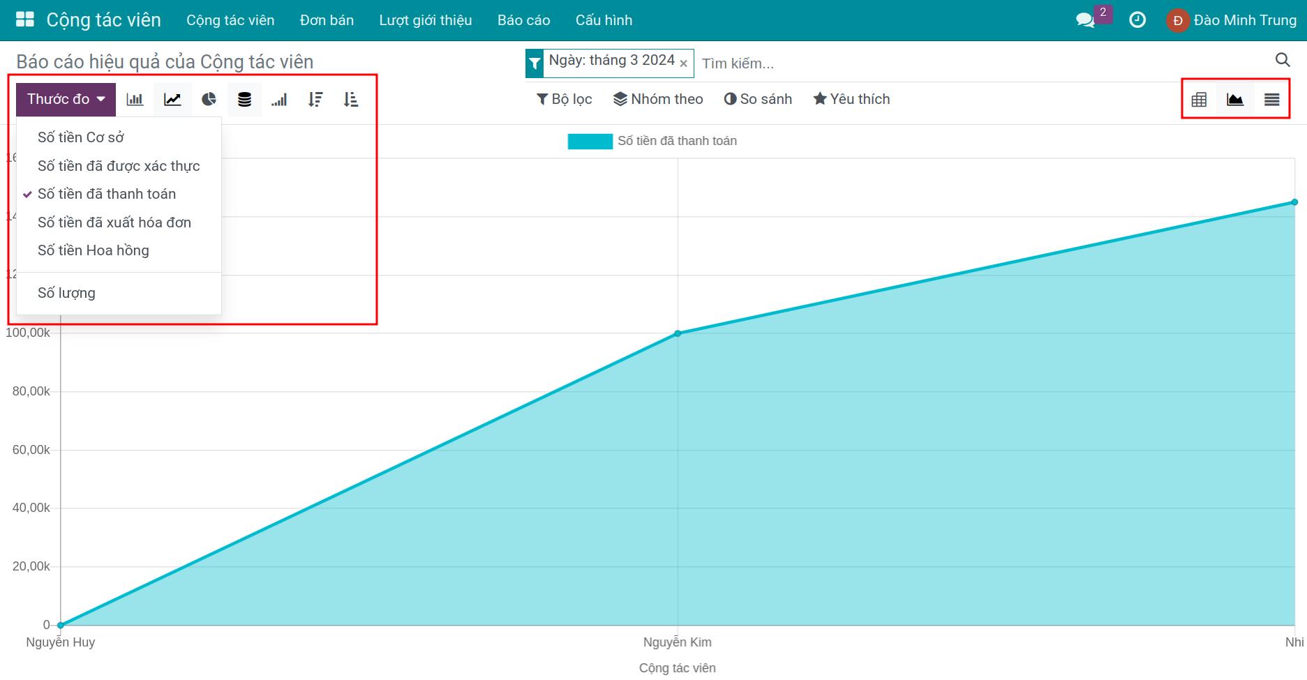The height and width of the screenshot is (680, 1307).
Task: Open the Cộng tác viên menu
Action: [230, 20]
